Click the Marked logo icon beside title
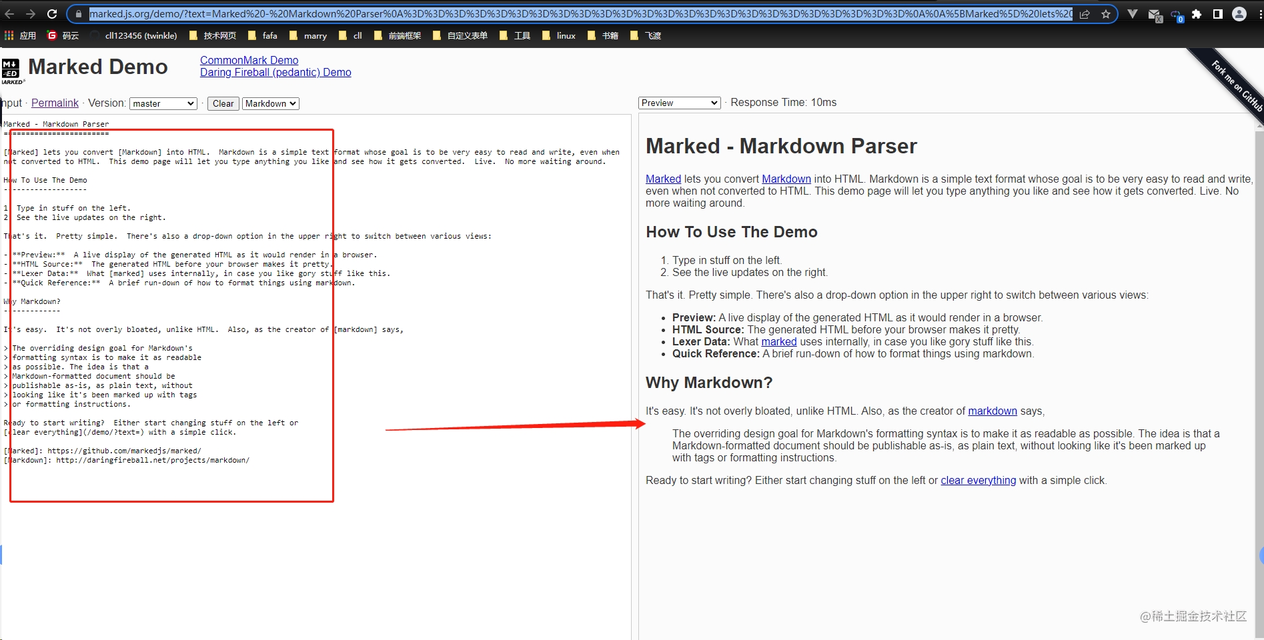This screenshot has width=1264, height=640. pos(11,70)
